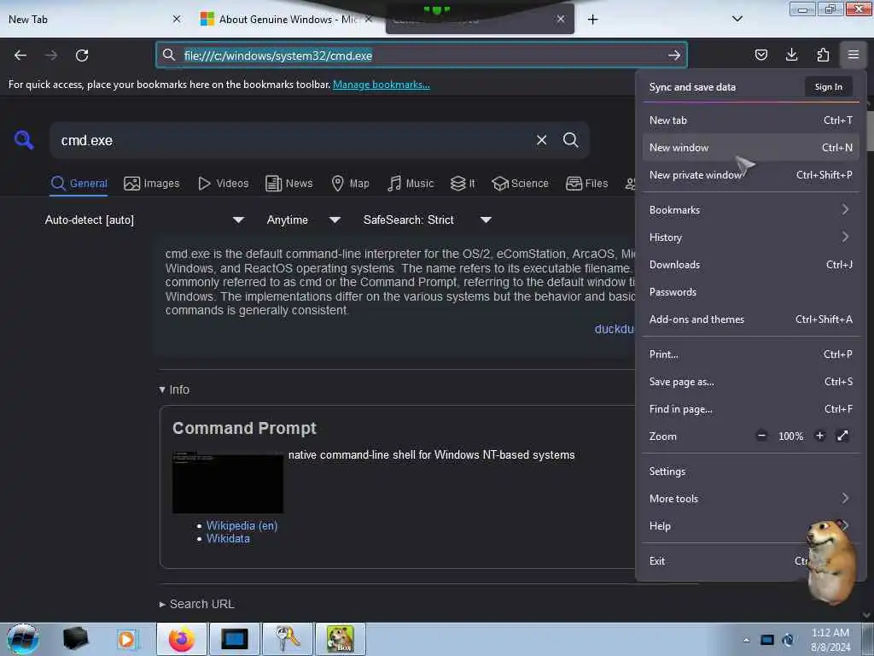Open the Box taskbar application icon
This screenshot has height=656, width=874.
tap(340, 639)
